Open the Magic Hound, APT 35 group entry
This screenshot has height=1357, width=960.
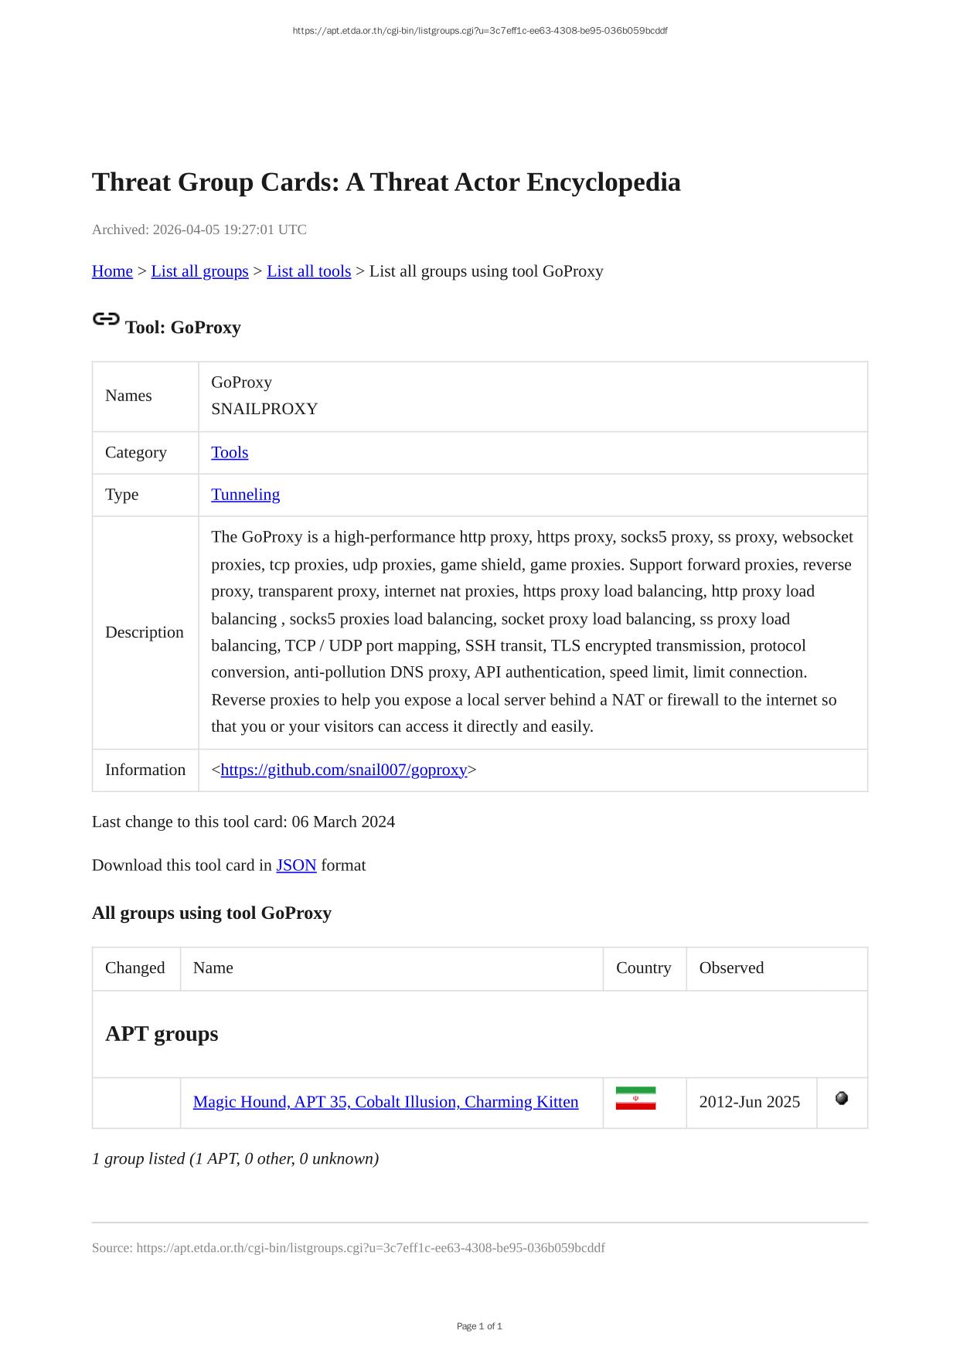pos(385,1102)
